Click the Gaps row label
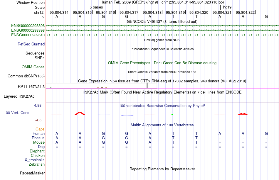The image size is (279, 180). (40, 129)
